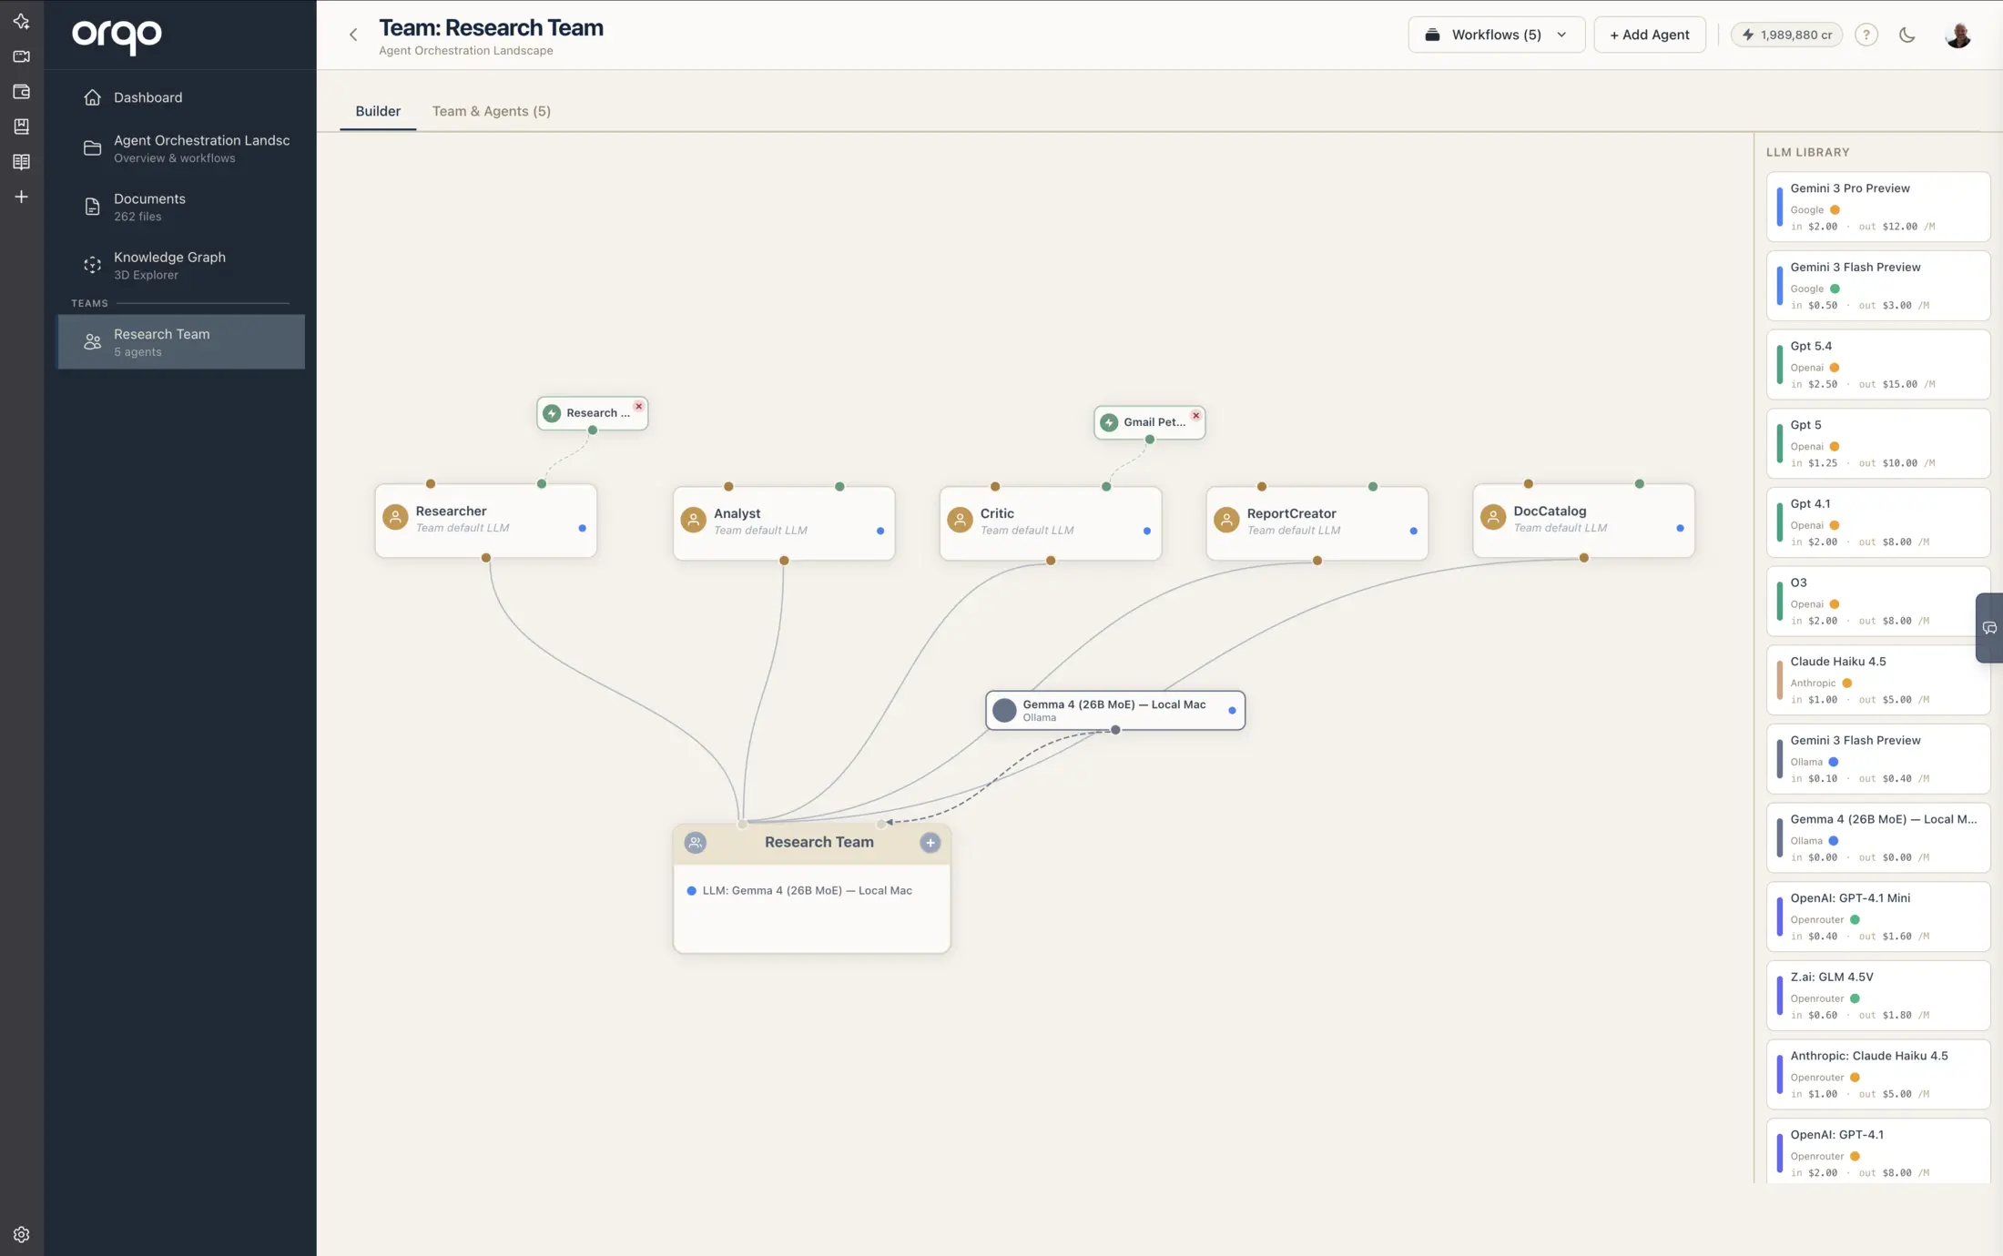
Task: Click the sparkle star icon in left rail
Action: point(21,21)
